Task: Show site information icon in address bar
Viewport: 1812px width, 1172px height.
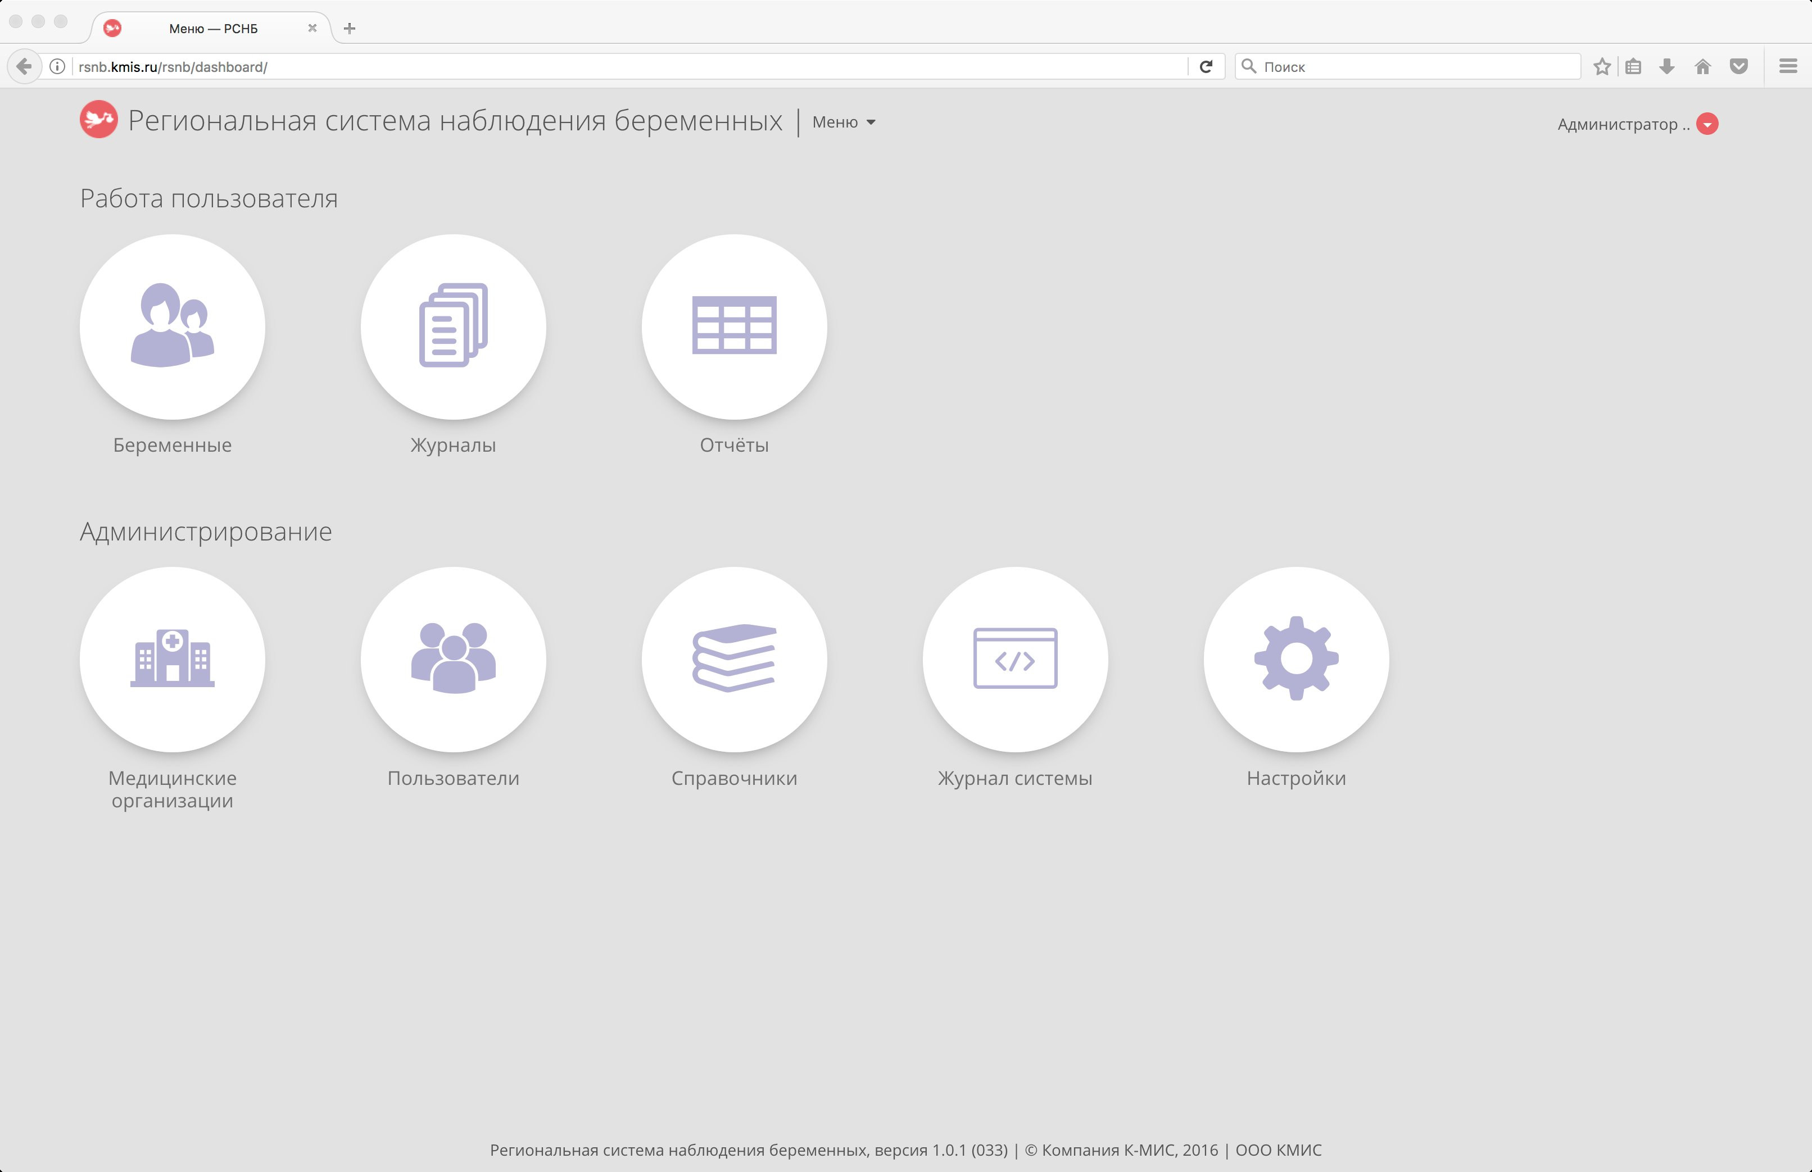Action: point(57,66)
